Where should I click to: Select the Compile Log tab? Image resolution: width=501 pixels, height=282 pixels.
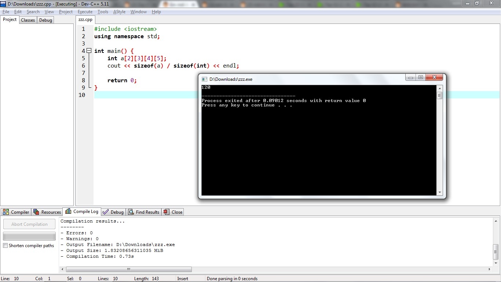tap(82, 211)
